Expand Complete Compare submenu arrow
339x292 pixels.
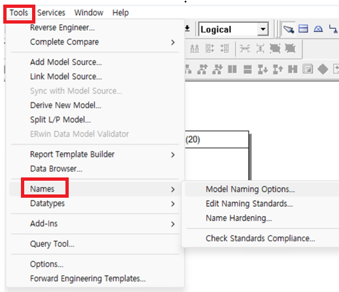click(173, 42)
